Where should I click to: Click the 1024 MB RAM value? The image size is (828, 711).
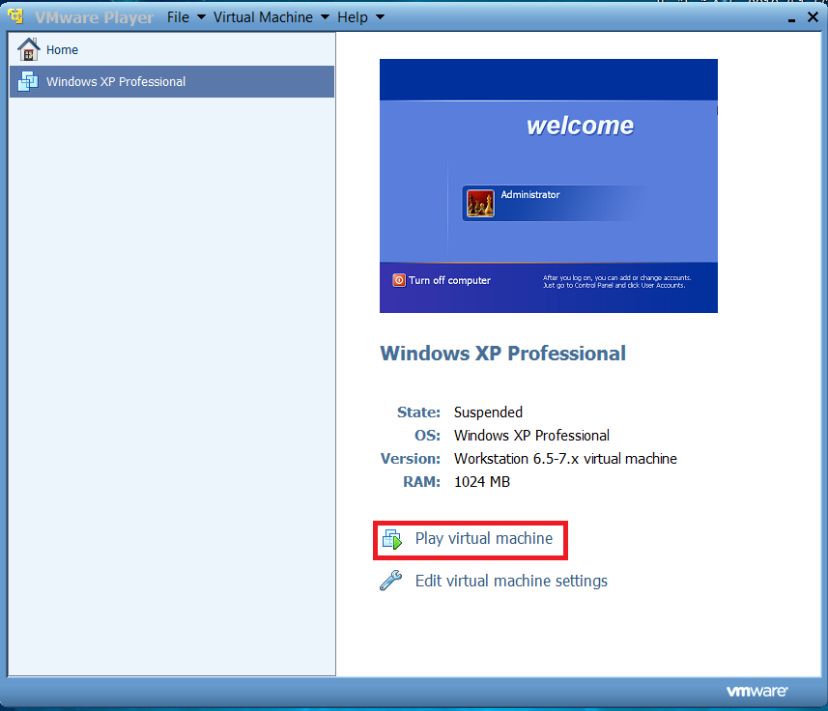click(x=482, y=482)
